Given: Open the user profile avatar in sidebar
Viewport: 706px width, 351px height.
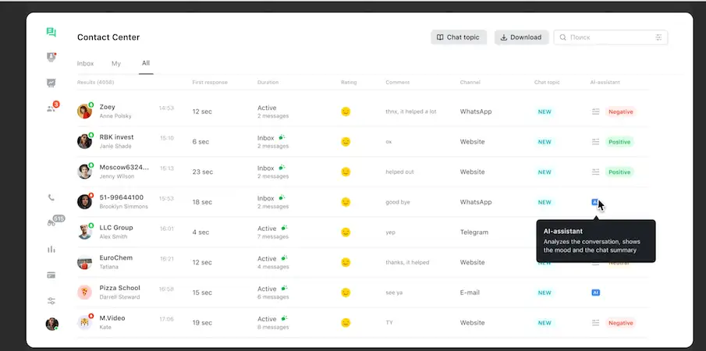Looking at the screenshot, I should [51, 324].
